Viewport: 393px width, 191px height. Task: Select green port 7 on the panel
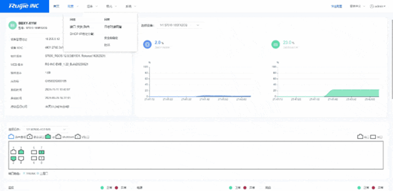[x=42, y=152]
